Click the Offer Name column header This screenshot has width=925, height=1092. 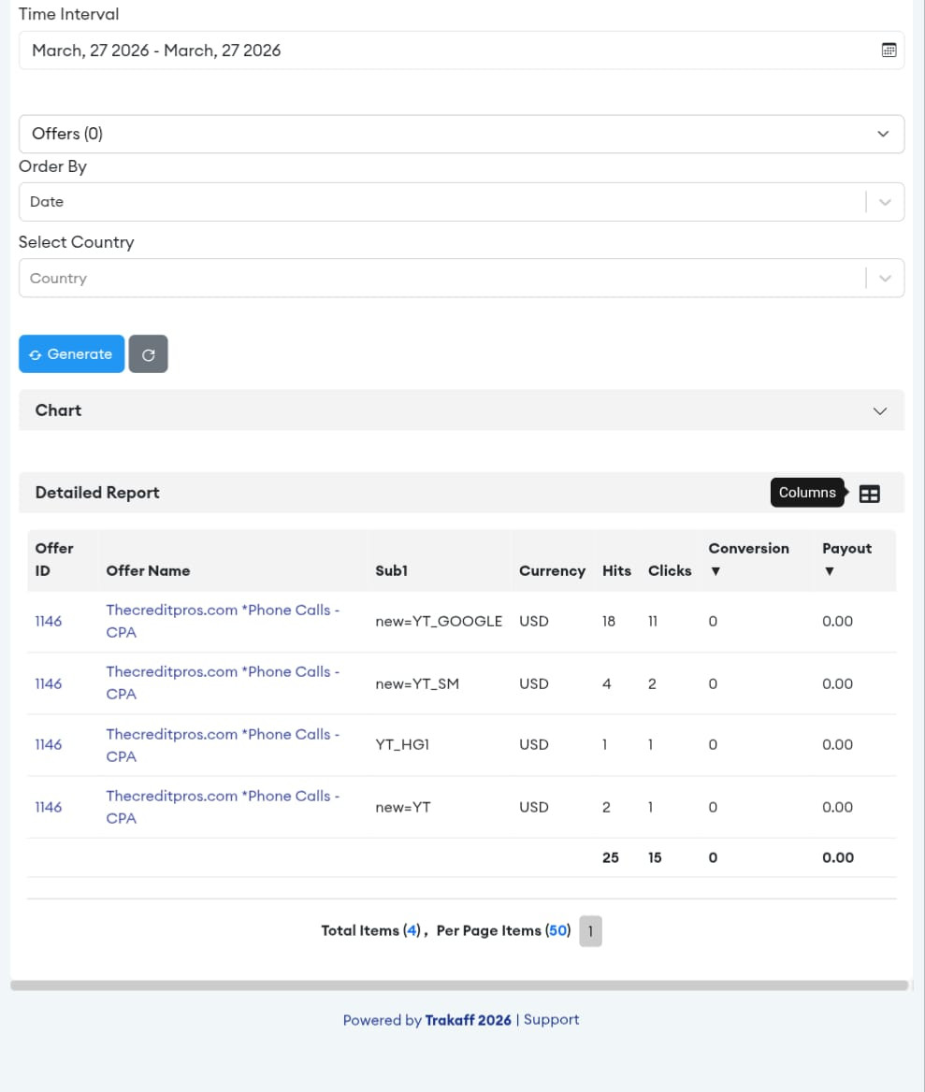click(148, 571)
